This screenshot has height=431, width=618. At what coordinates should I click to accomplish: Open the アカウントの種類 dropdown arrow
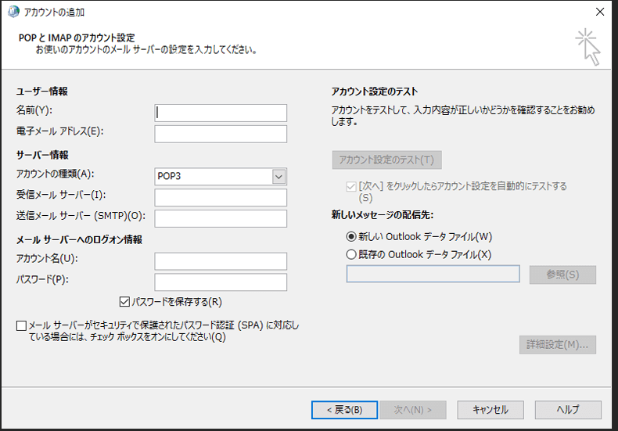click(x=279, y=176)
